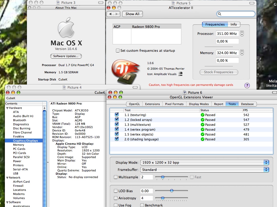
Task: Enable Set custom frequencies at startup
Action: 118,50
